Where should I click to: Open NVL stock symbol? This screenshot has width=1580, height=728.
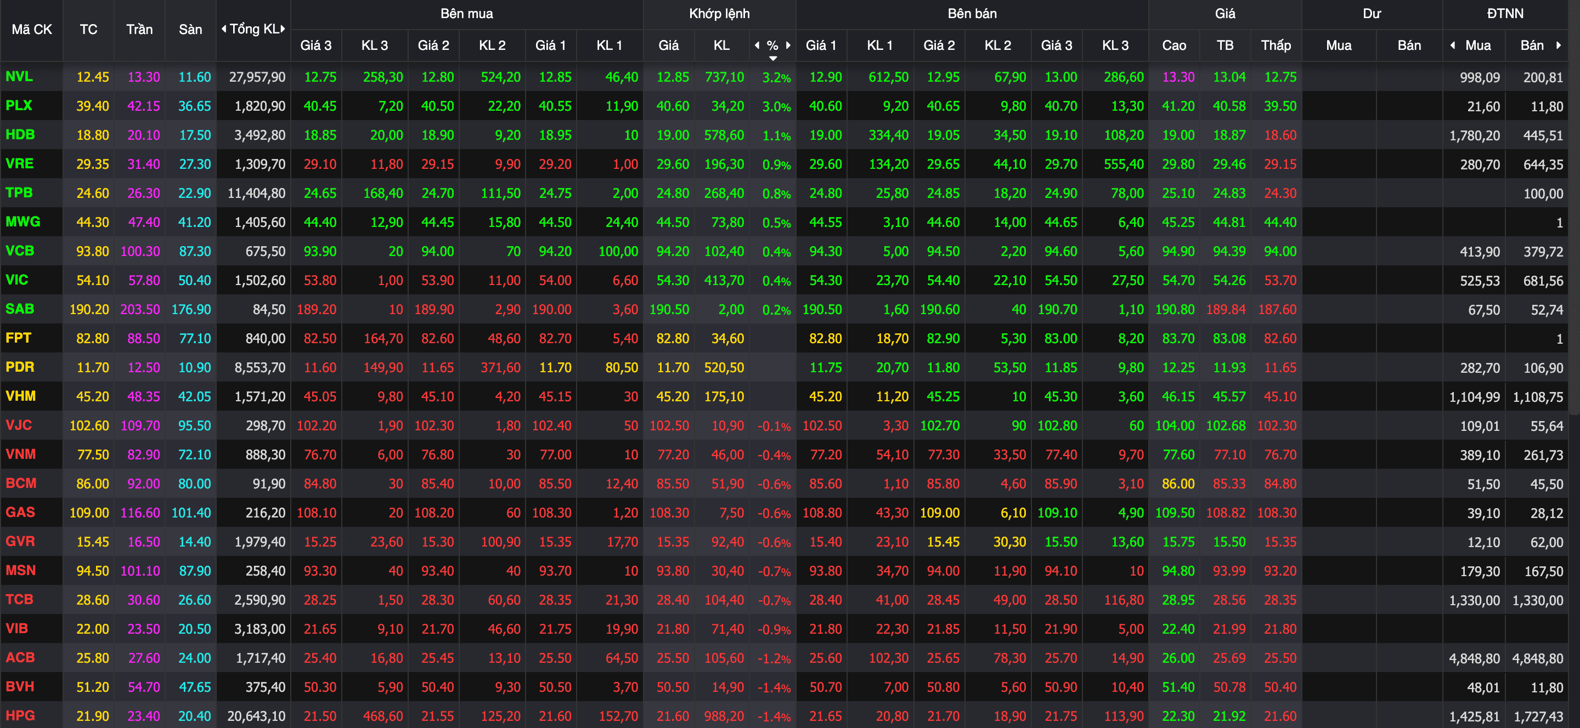point(19,77)
